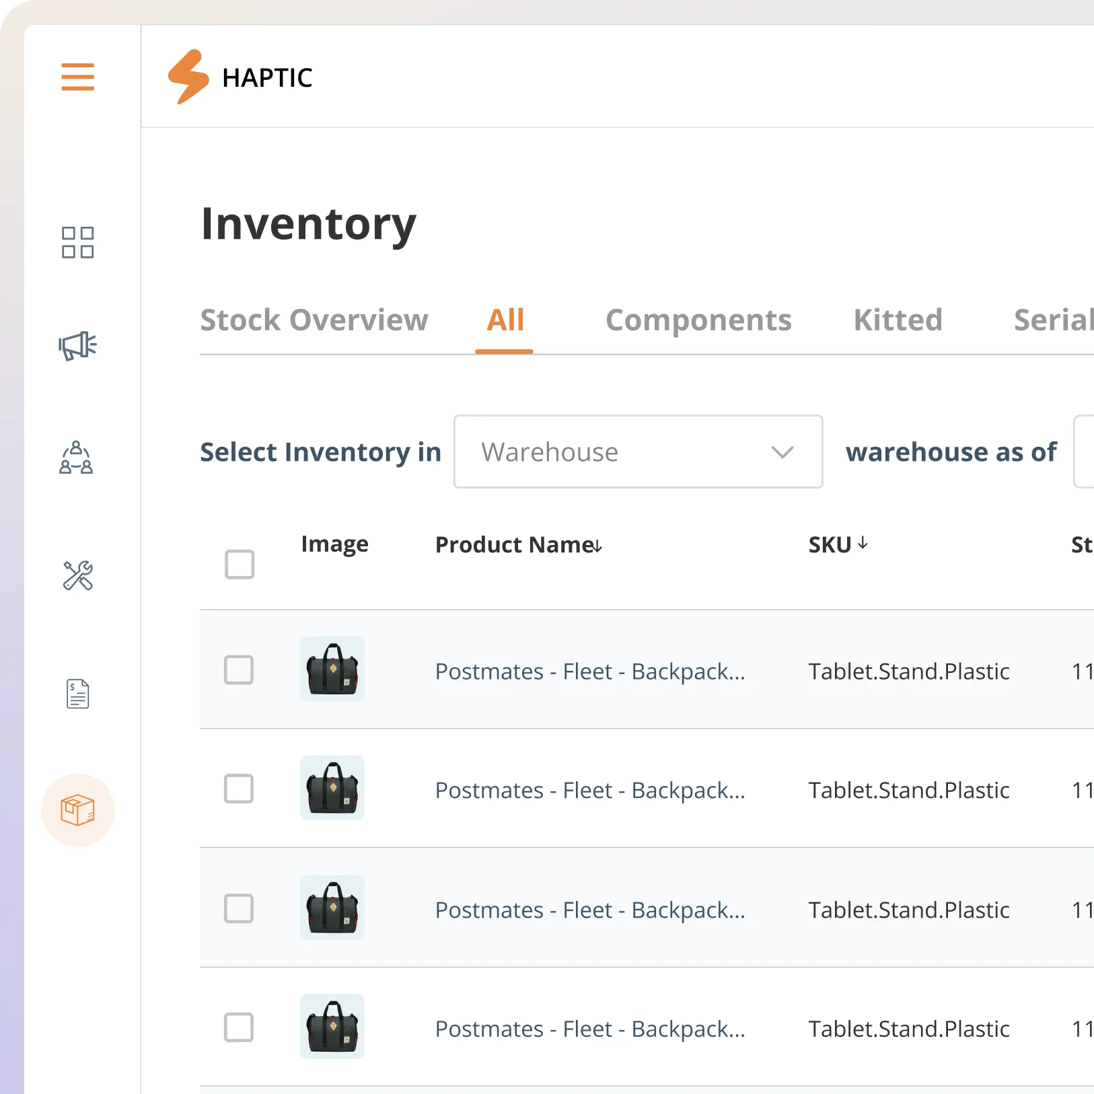Open the dashboard grid icon in sidebar
The height and width of the screenshot is (1094, 1094).
click(x=78, y=242)
